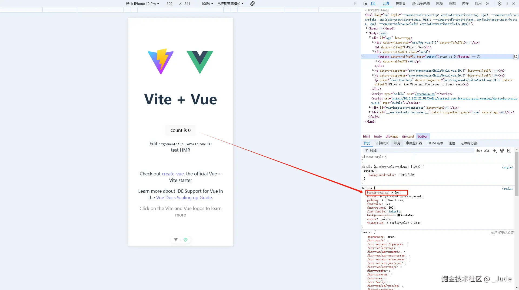This screenshot has height=290, width=519.
Task: Open the create-vue link
Action: click(173, 174)
